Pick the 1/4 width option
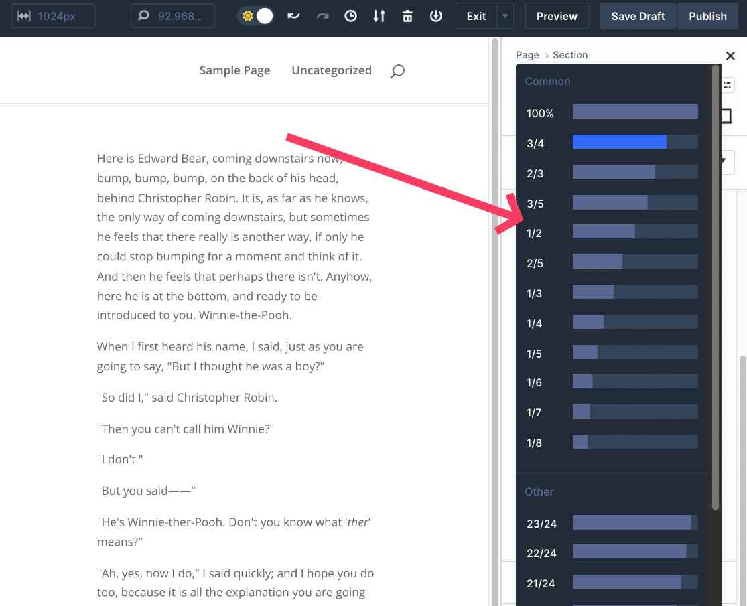This screenshot has height=606, width=747. 612,322
